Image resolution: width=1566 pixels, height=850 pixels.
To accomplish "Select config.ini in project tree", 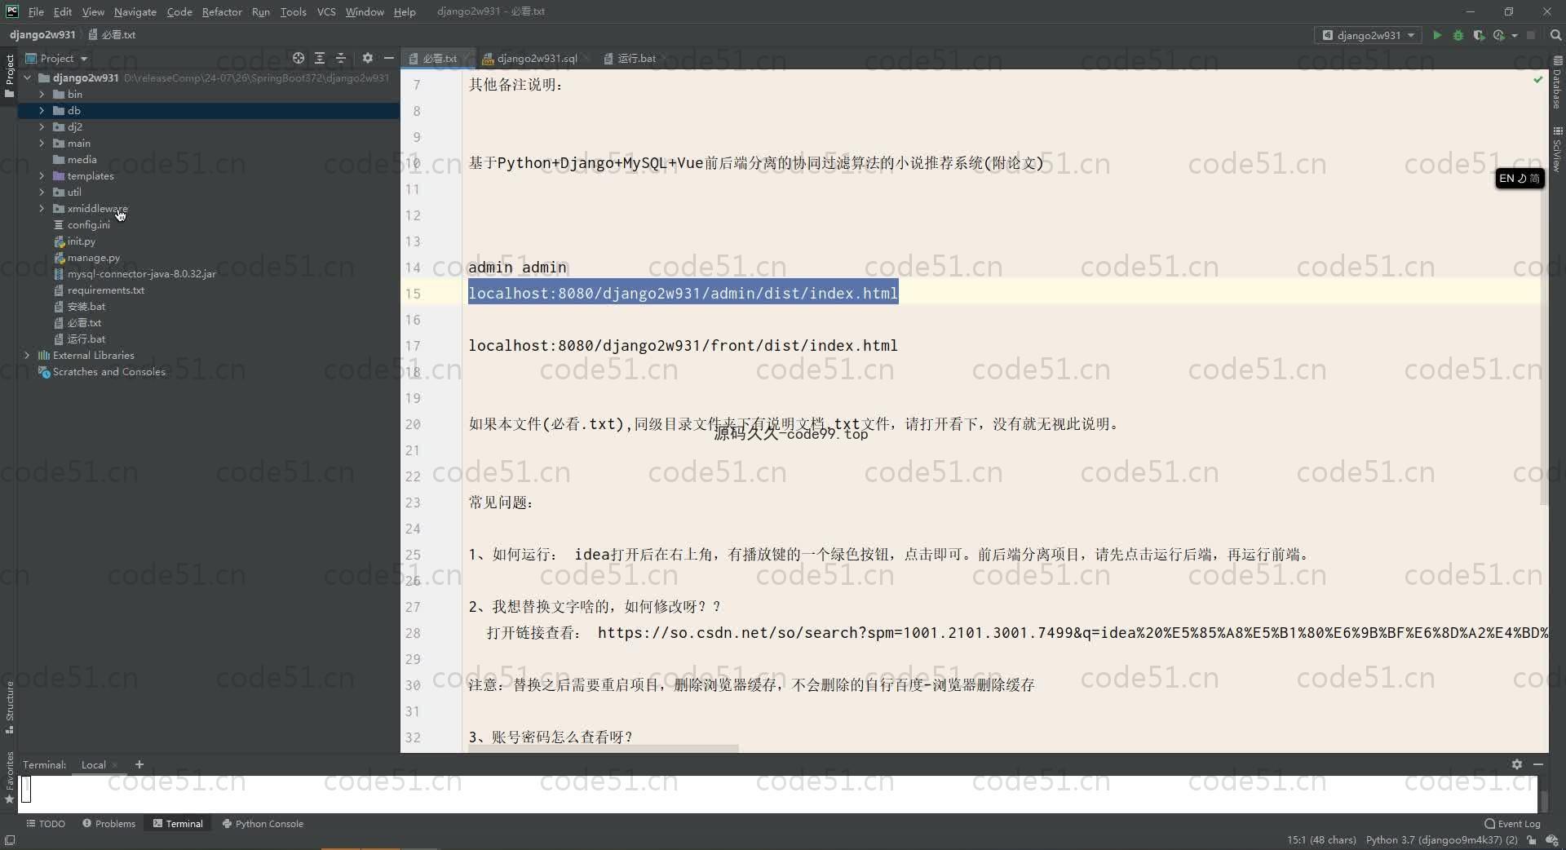I will click(x=88, y=225).
